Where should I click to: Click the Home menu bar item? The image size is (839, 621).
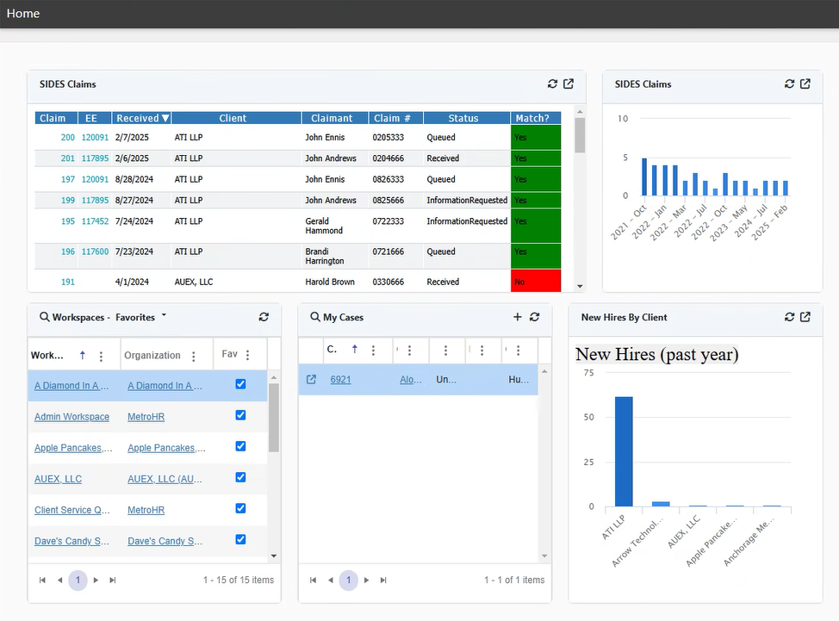coord(22,13)
